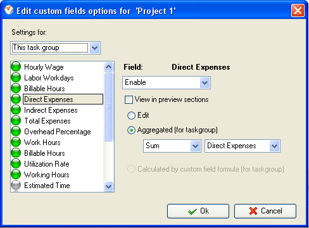Click the green icon next to Labor Workdays
309x228 pixels.
[16, 77]
